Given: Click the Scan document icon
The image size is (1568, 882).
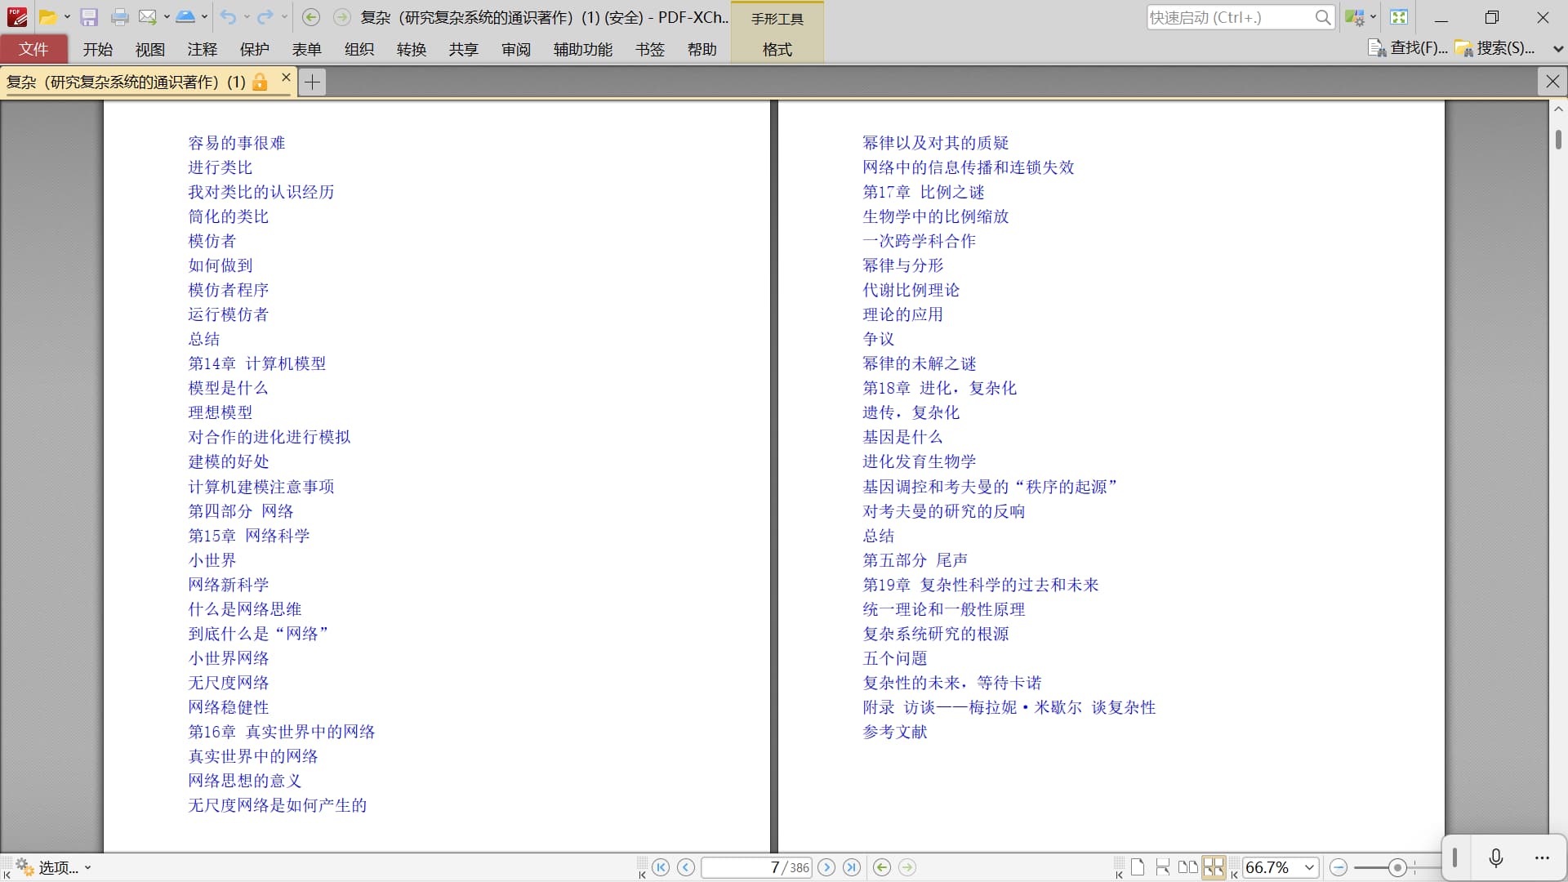Looking at the screenshot, I should (185, 17).
